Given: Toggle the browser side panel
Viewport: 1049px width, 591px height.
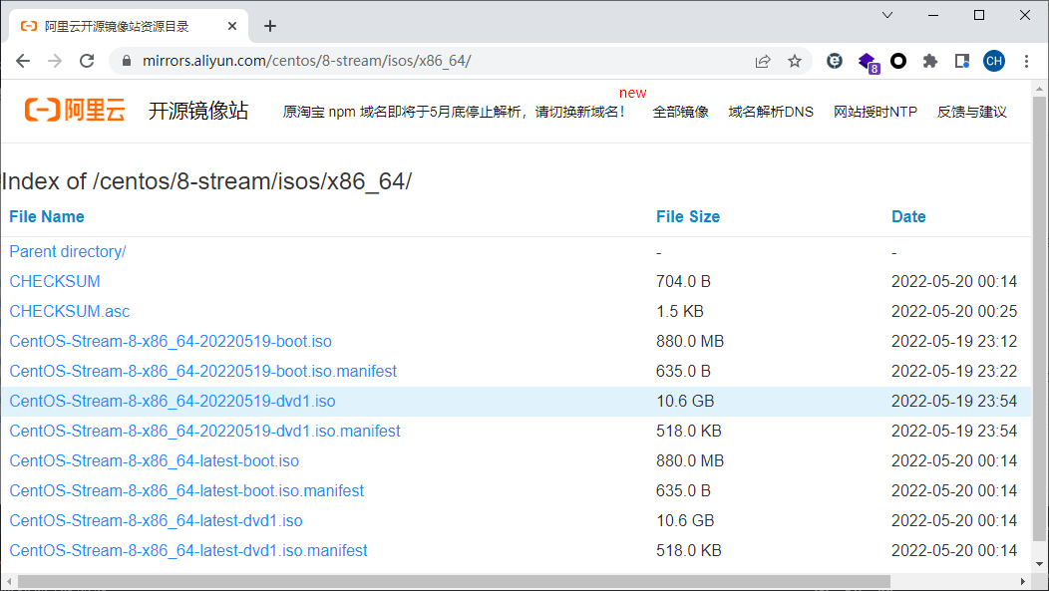Looking at the screenshot, I should click(x=962, y=61).
